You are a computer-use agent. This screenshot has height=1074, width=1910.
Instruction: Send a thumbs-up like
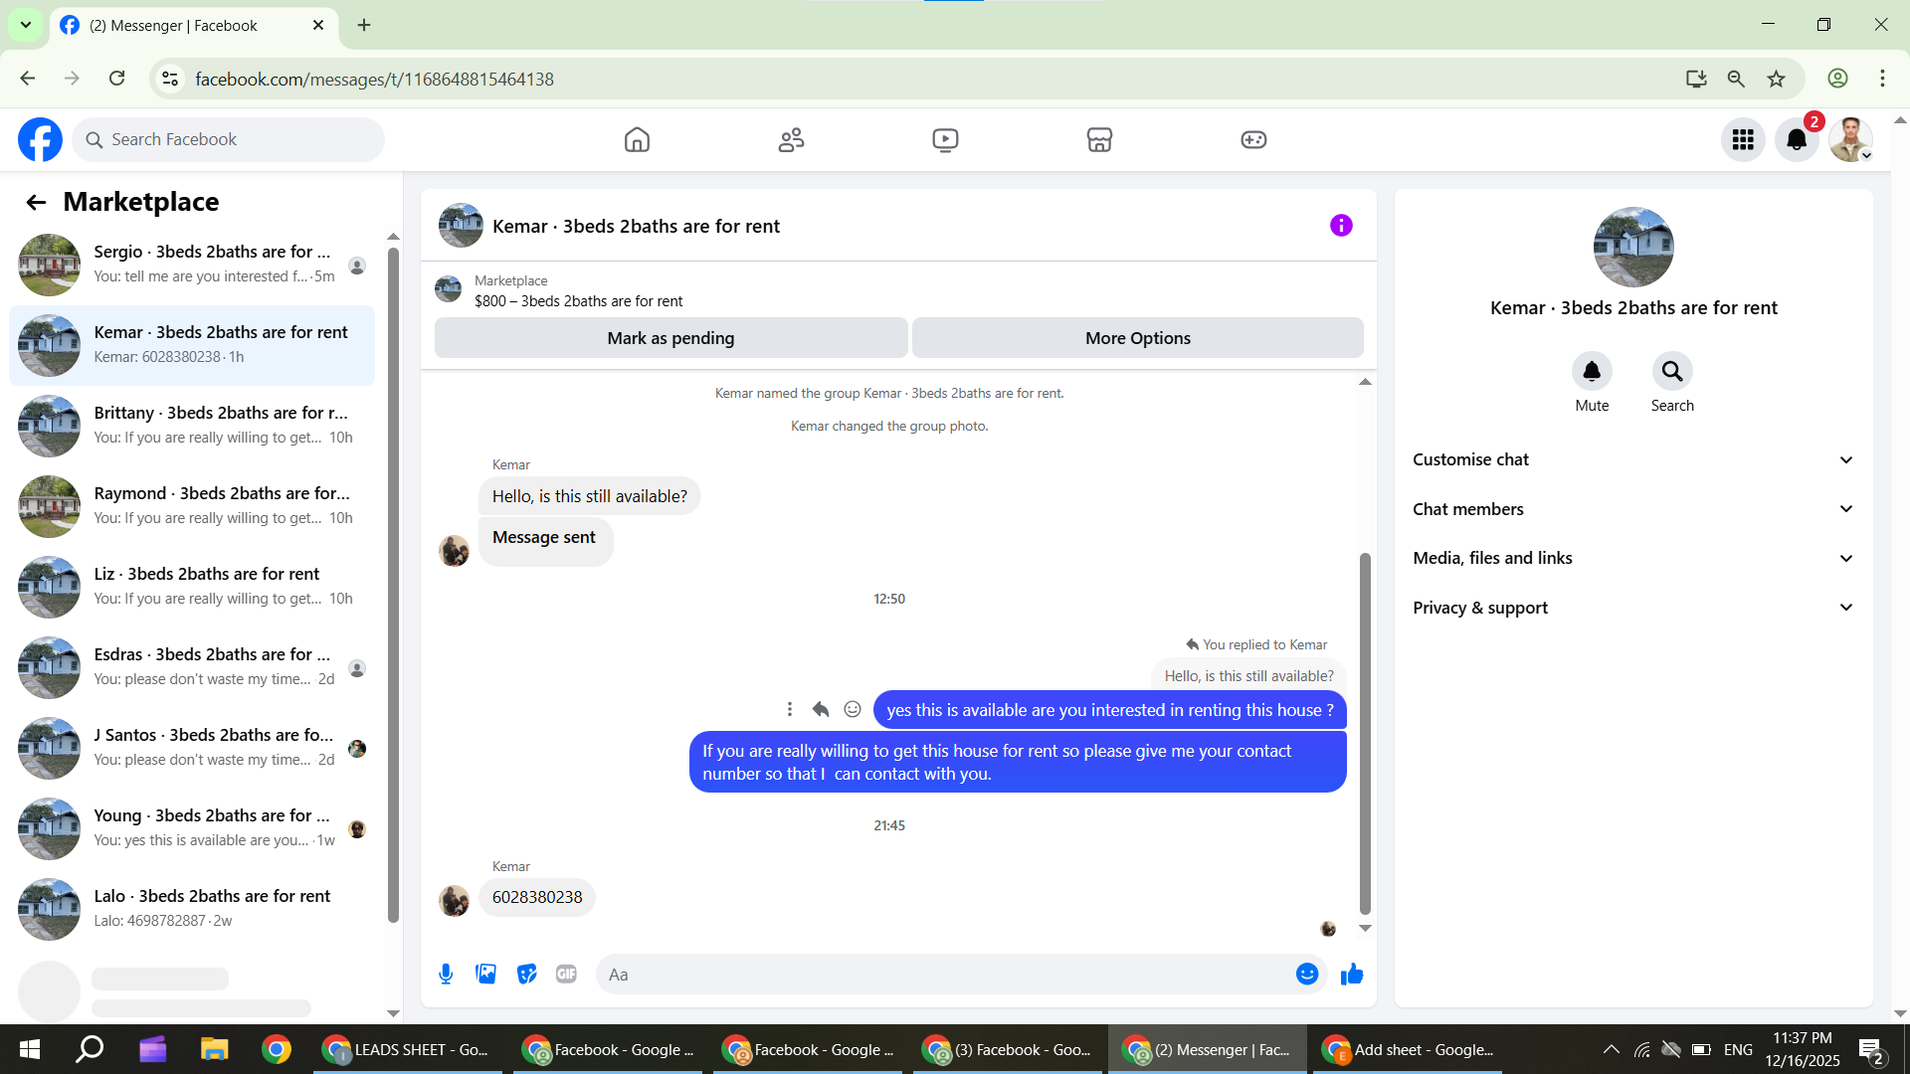(1352, 975)
